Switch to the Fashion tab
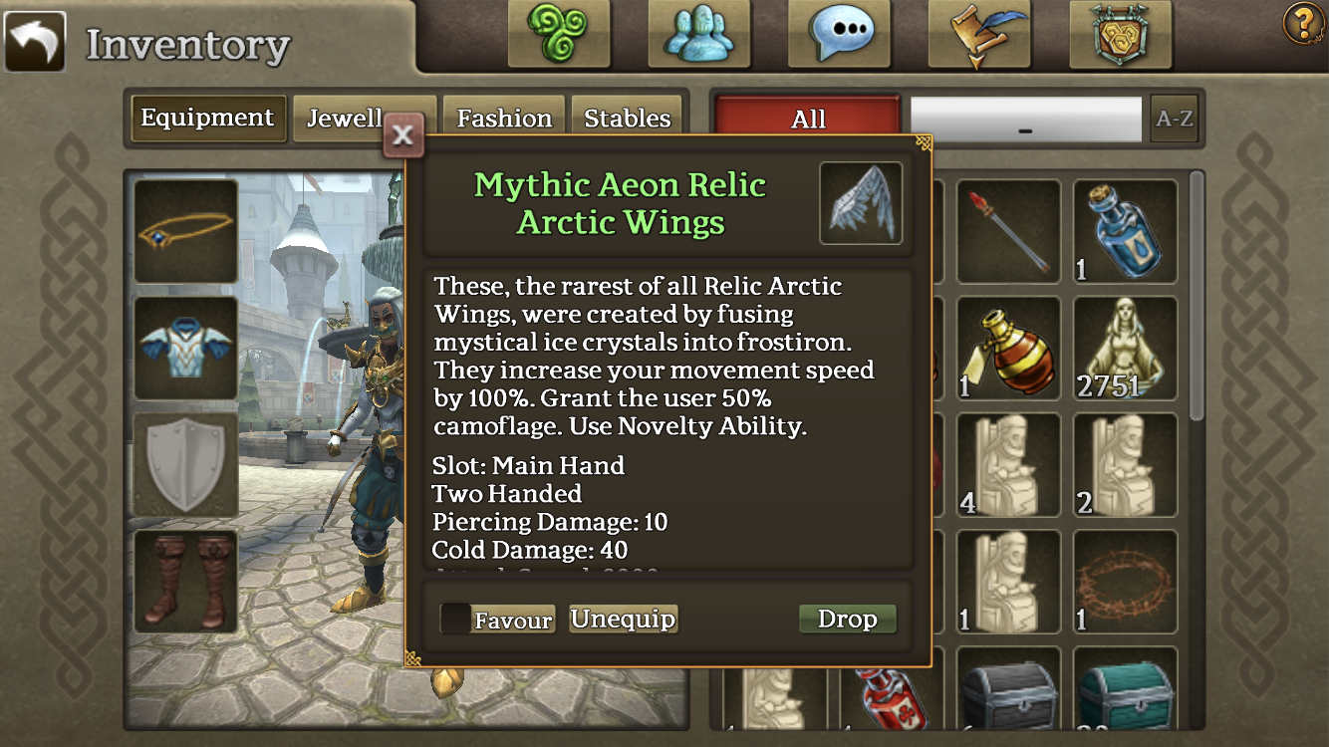The image size is (1329, 747). (504, 119)
